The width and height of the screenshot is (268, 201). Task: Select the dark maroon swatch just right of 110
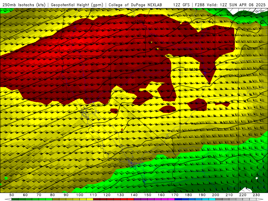pyautogui.click(x=96, y=199)
